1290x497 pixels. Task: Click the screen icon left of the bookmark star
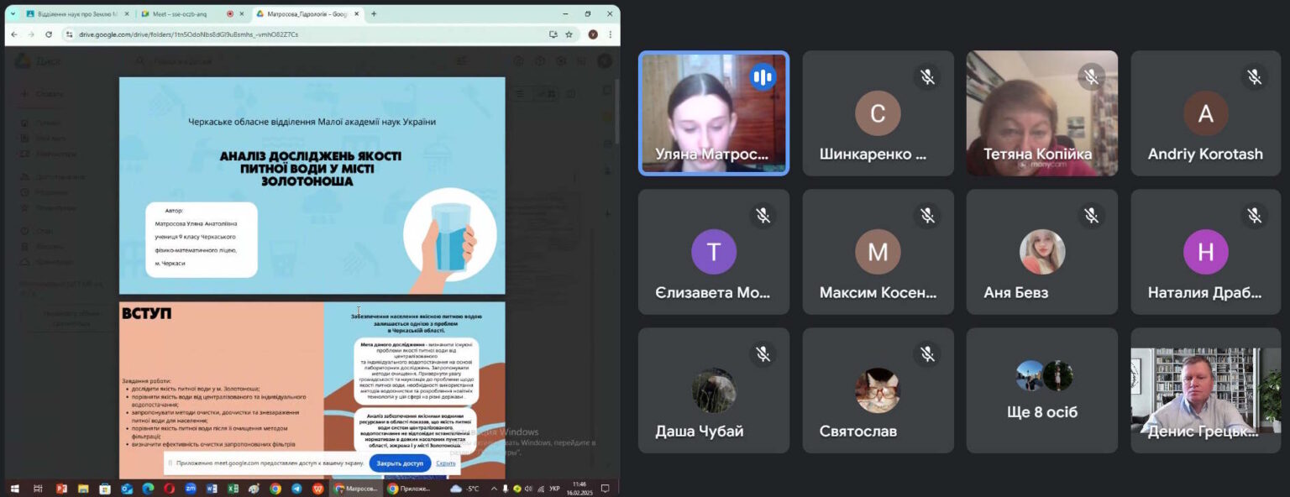point(553,34)
